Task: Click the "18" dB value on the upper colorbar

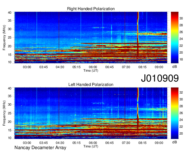Action: point(181,59)
